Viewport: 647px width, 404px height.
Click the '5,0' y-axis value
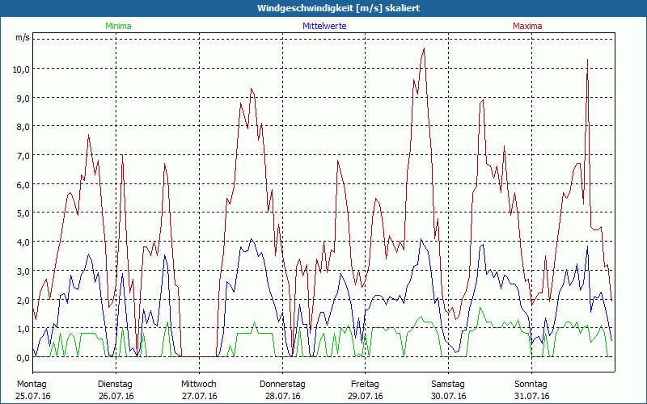pyautogui.click(x=23, y=213)
